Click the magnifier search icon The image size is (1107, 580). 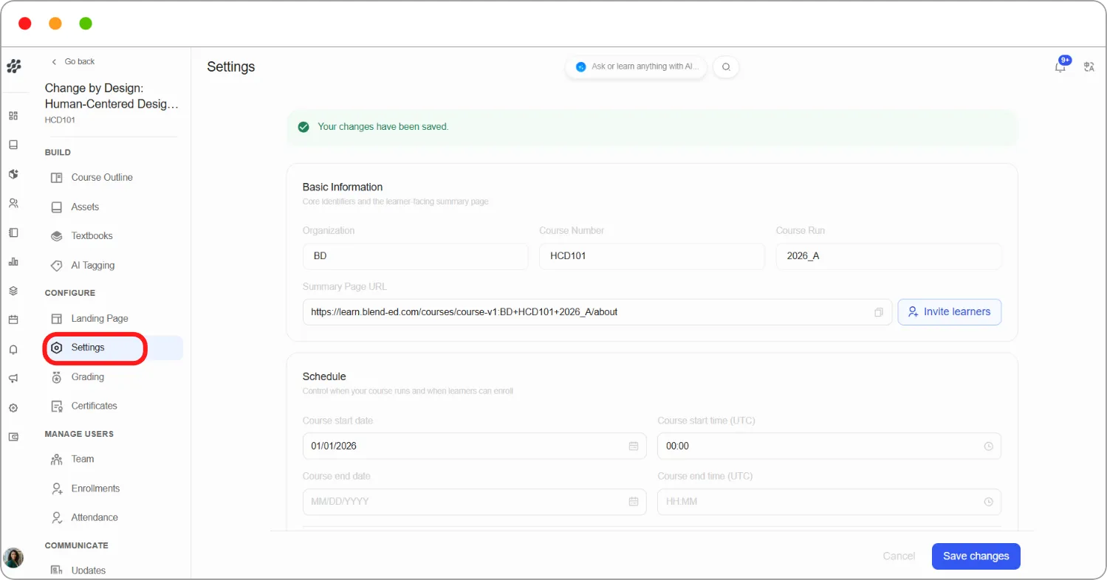point(726,67)
